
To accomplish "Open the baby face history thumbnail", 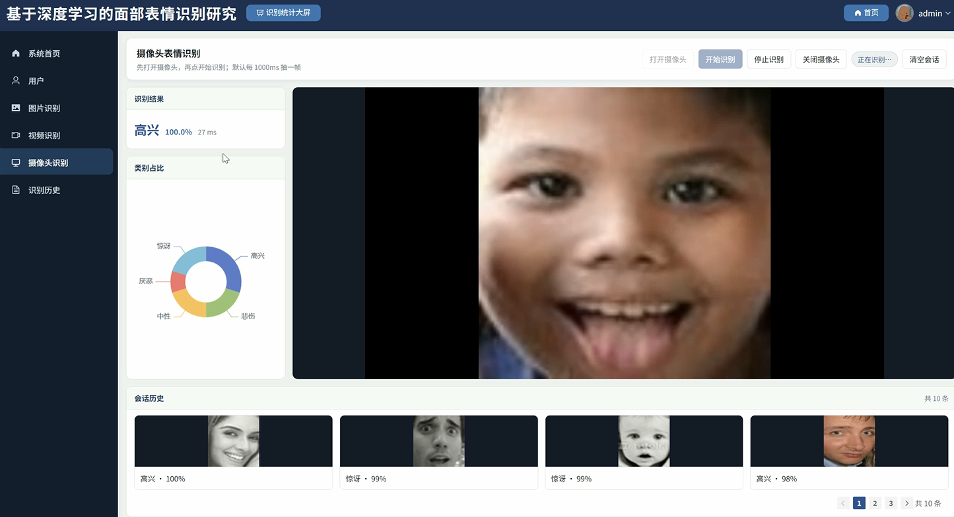I will 644,441.
